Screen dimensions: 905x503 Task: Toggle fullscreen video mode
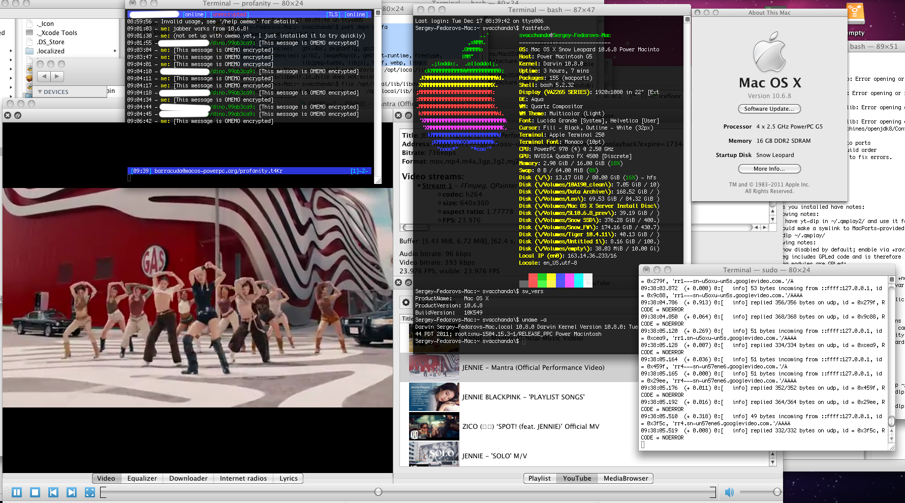[90, 492]
